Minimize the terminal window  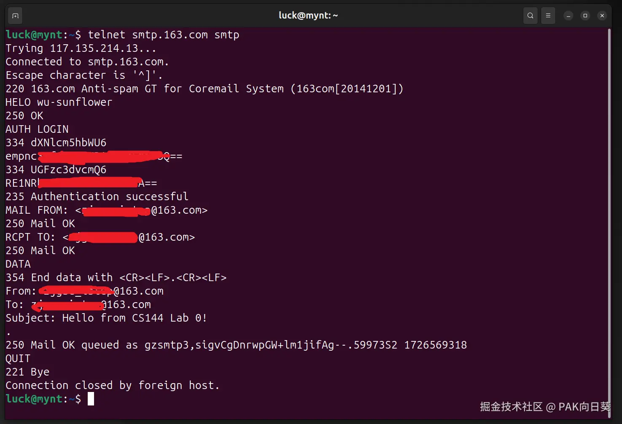pyautogui.click(x=568, y=16)
